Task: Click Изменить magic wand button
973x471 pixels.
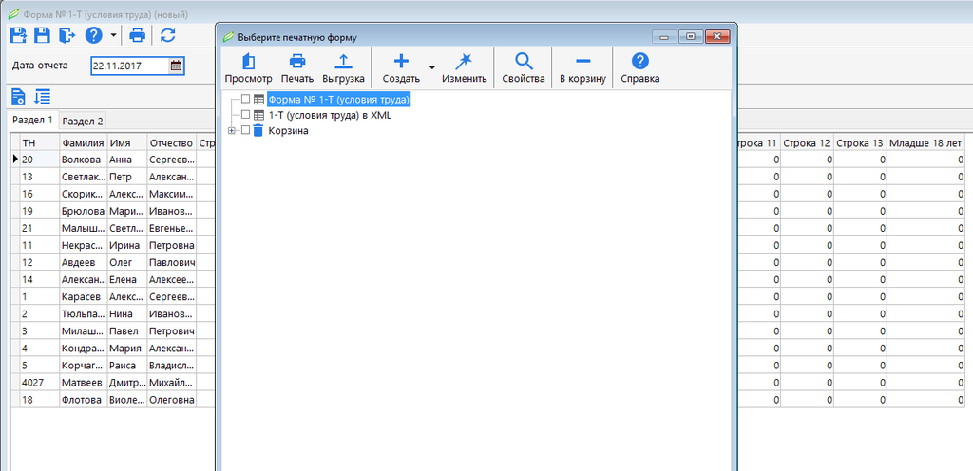Action: point(464,68)
